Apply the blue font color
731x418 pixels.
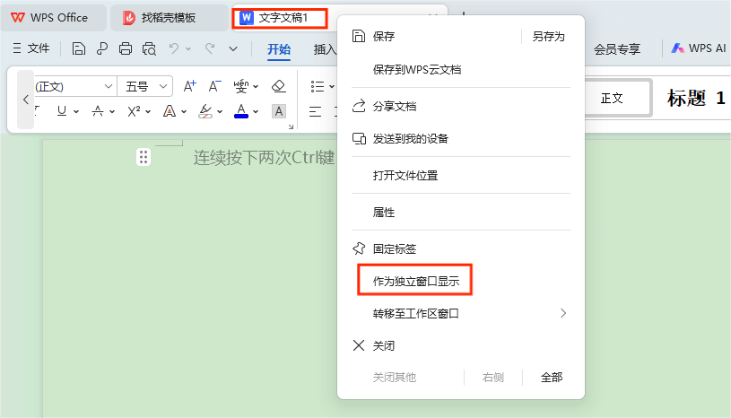(241, 111)
